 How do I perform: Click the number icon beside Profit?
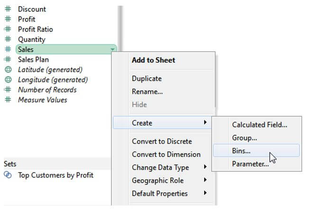(x=8, y=19)
